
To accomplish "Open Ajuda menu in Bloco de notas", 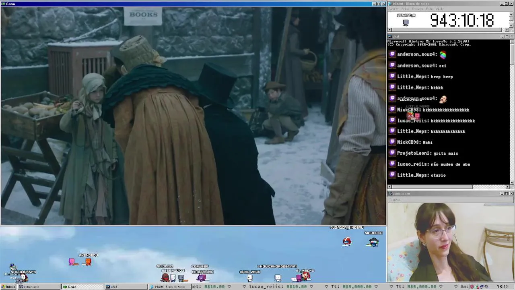I will tap(440, 9).
